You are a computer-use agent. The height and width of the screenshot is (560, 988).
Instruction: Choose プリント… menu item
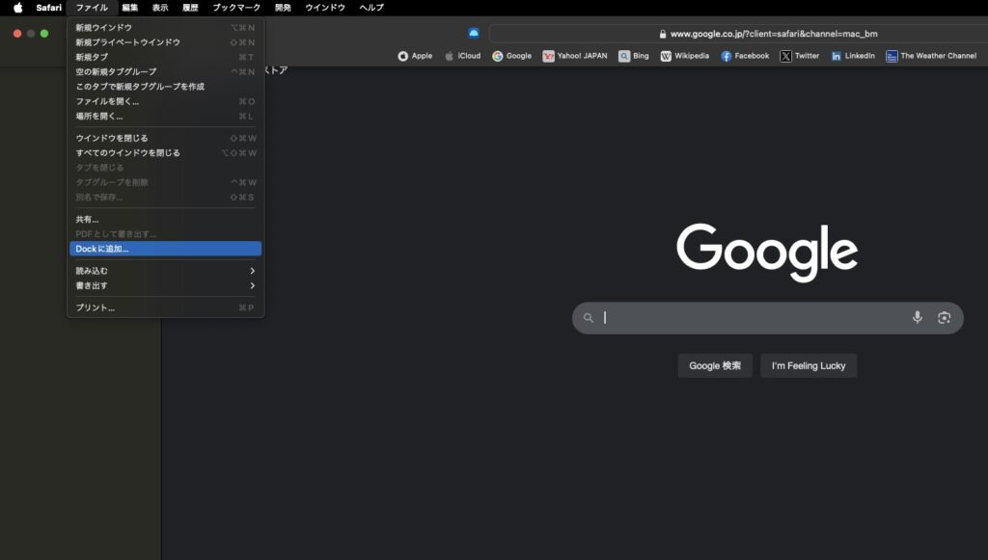[165, 307]
